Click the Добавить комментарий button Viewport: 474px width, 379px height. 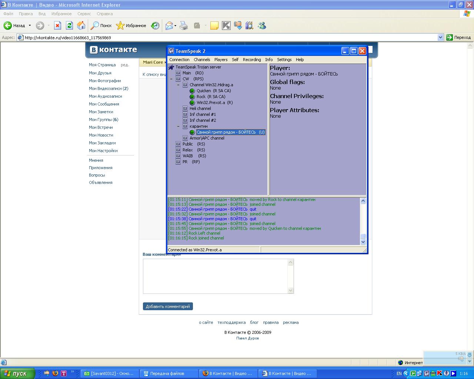(x=168, y=306)
